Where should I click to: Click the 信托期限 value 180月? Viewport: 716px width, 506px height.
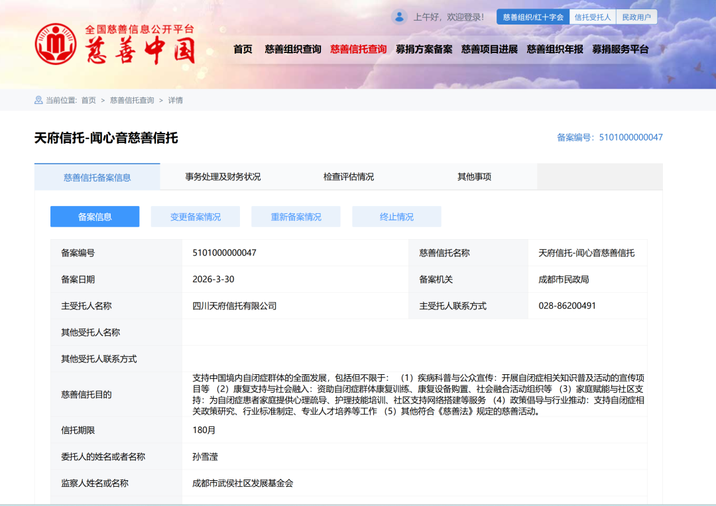(x=204, y=430)
